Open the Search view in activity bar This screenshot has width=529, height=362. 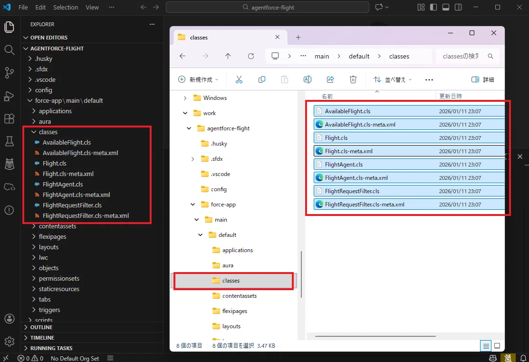click(9, 50)
